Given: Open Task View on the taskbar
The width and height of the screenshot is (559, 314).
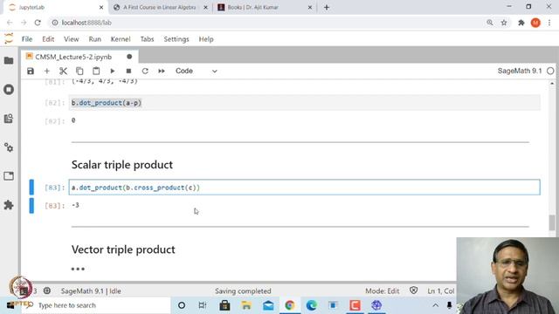Looking at the screenshot, I should pos(203,305).
